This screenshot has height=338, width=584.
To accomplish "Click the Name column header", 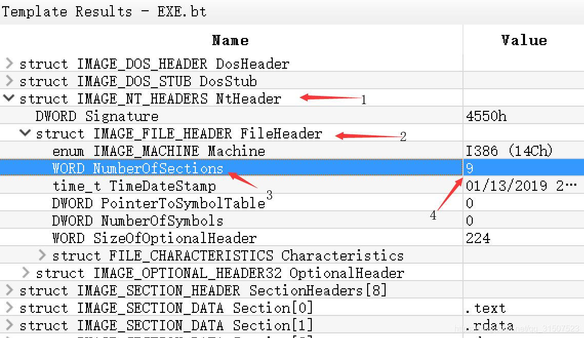I will tap(231, 40).
